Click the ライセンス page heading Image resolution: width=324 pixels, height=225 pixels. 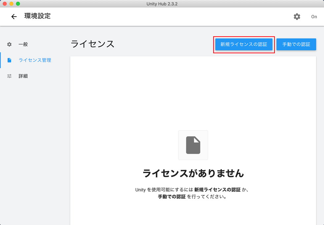[92, 44]
